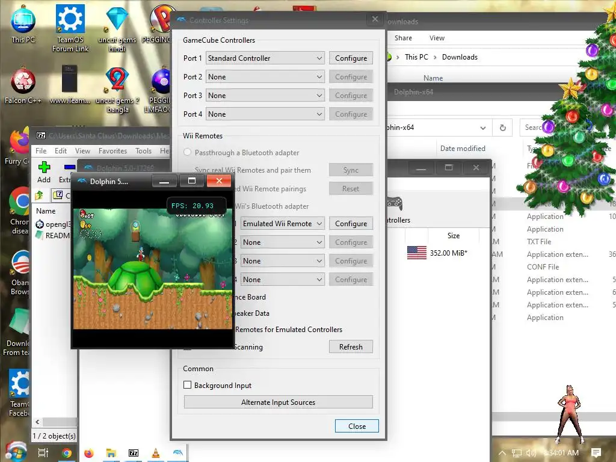Click This PC in Explorer breadcrumb
This screenshot has height=462, width=616.
[416, 57]
